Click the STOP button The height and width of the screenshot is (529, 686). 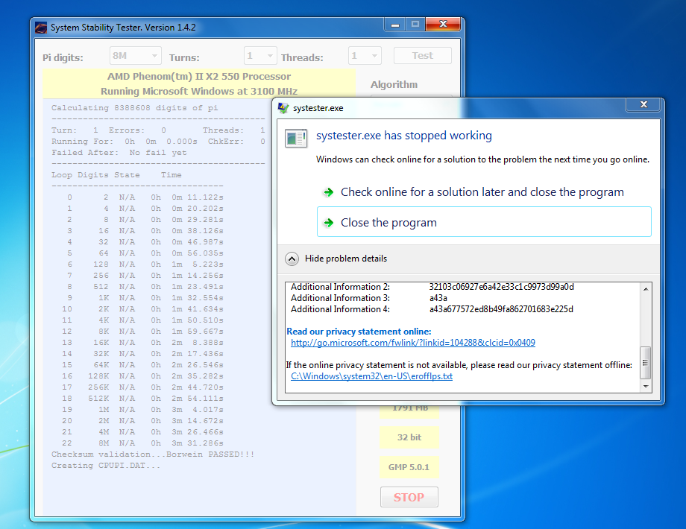coord(409,497)
